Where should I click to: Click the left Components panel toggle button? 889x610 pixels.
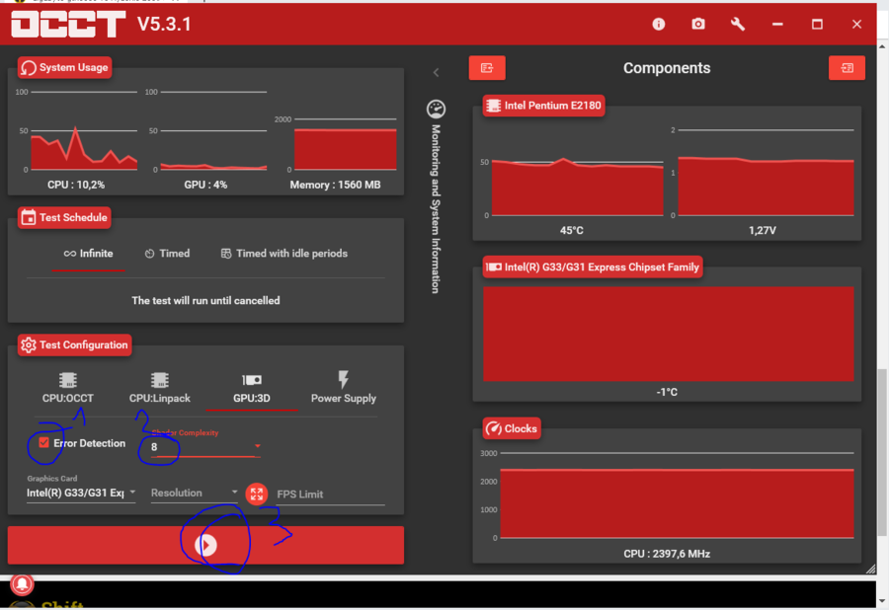(486, 68)
